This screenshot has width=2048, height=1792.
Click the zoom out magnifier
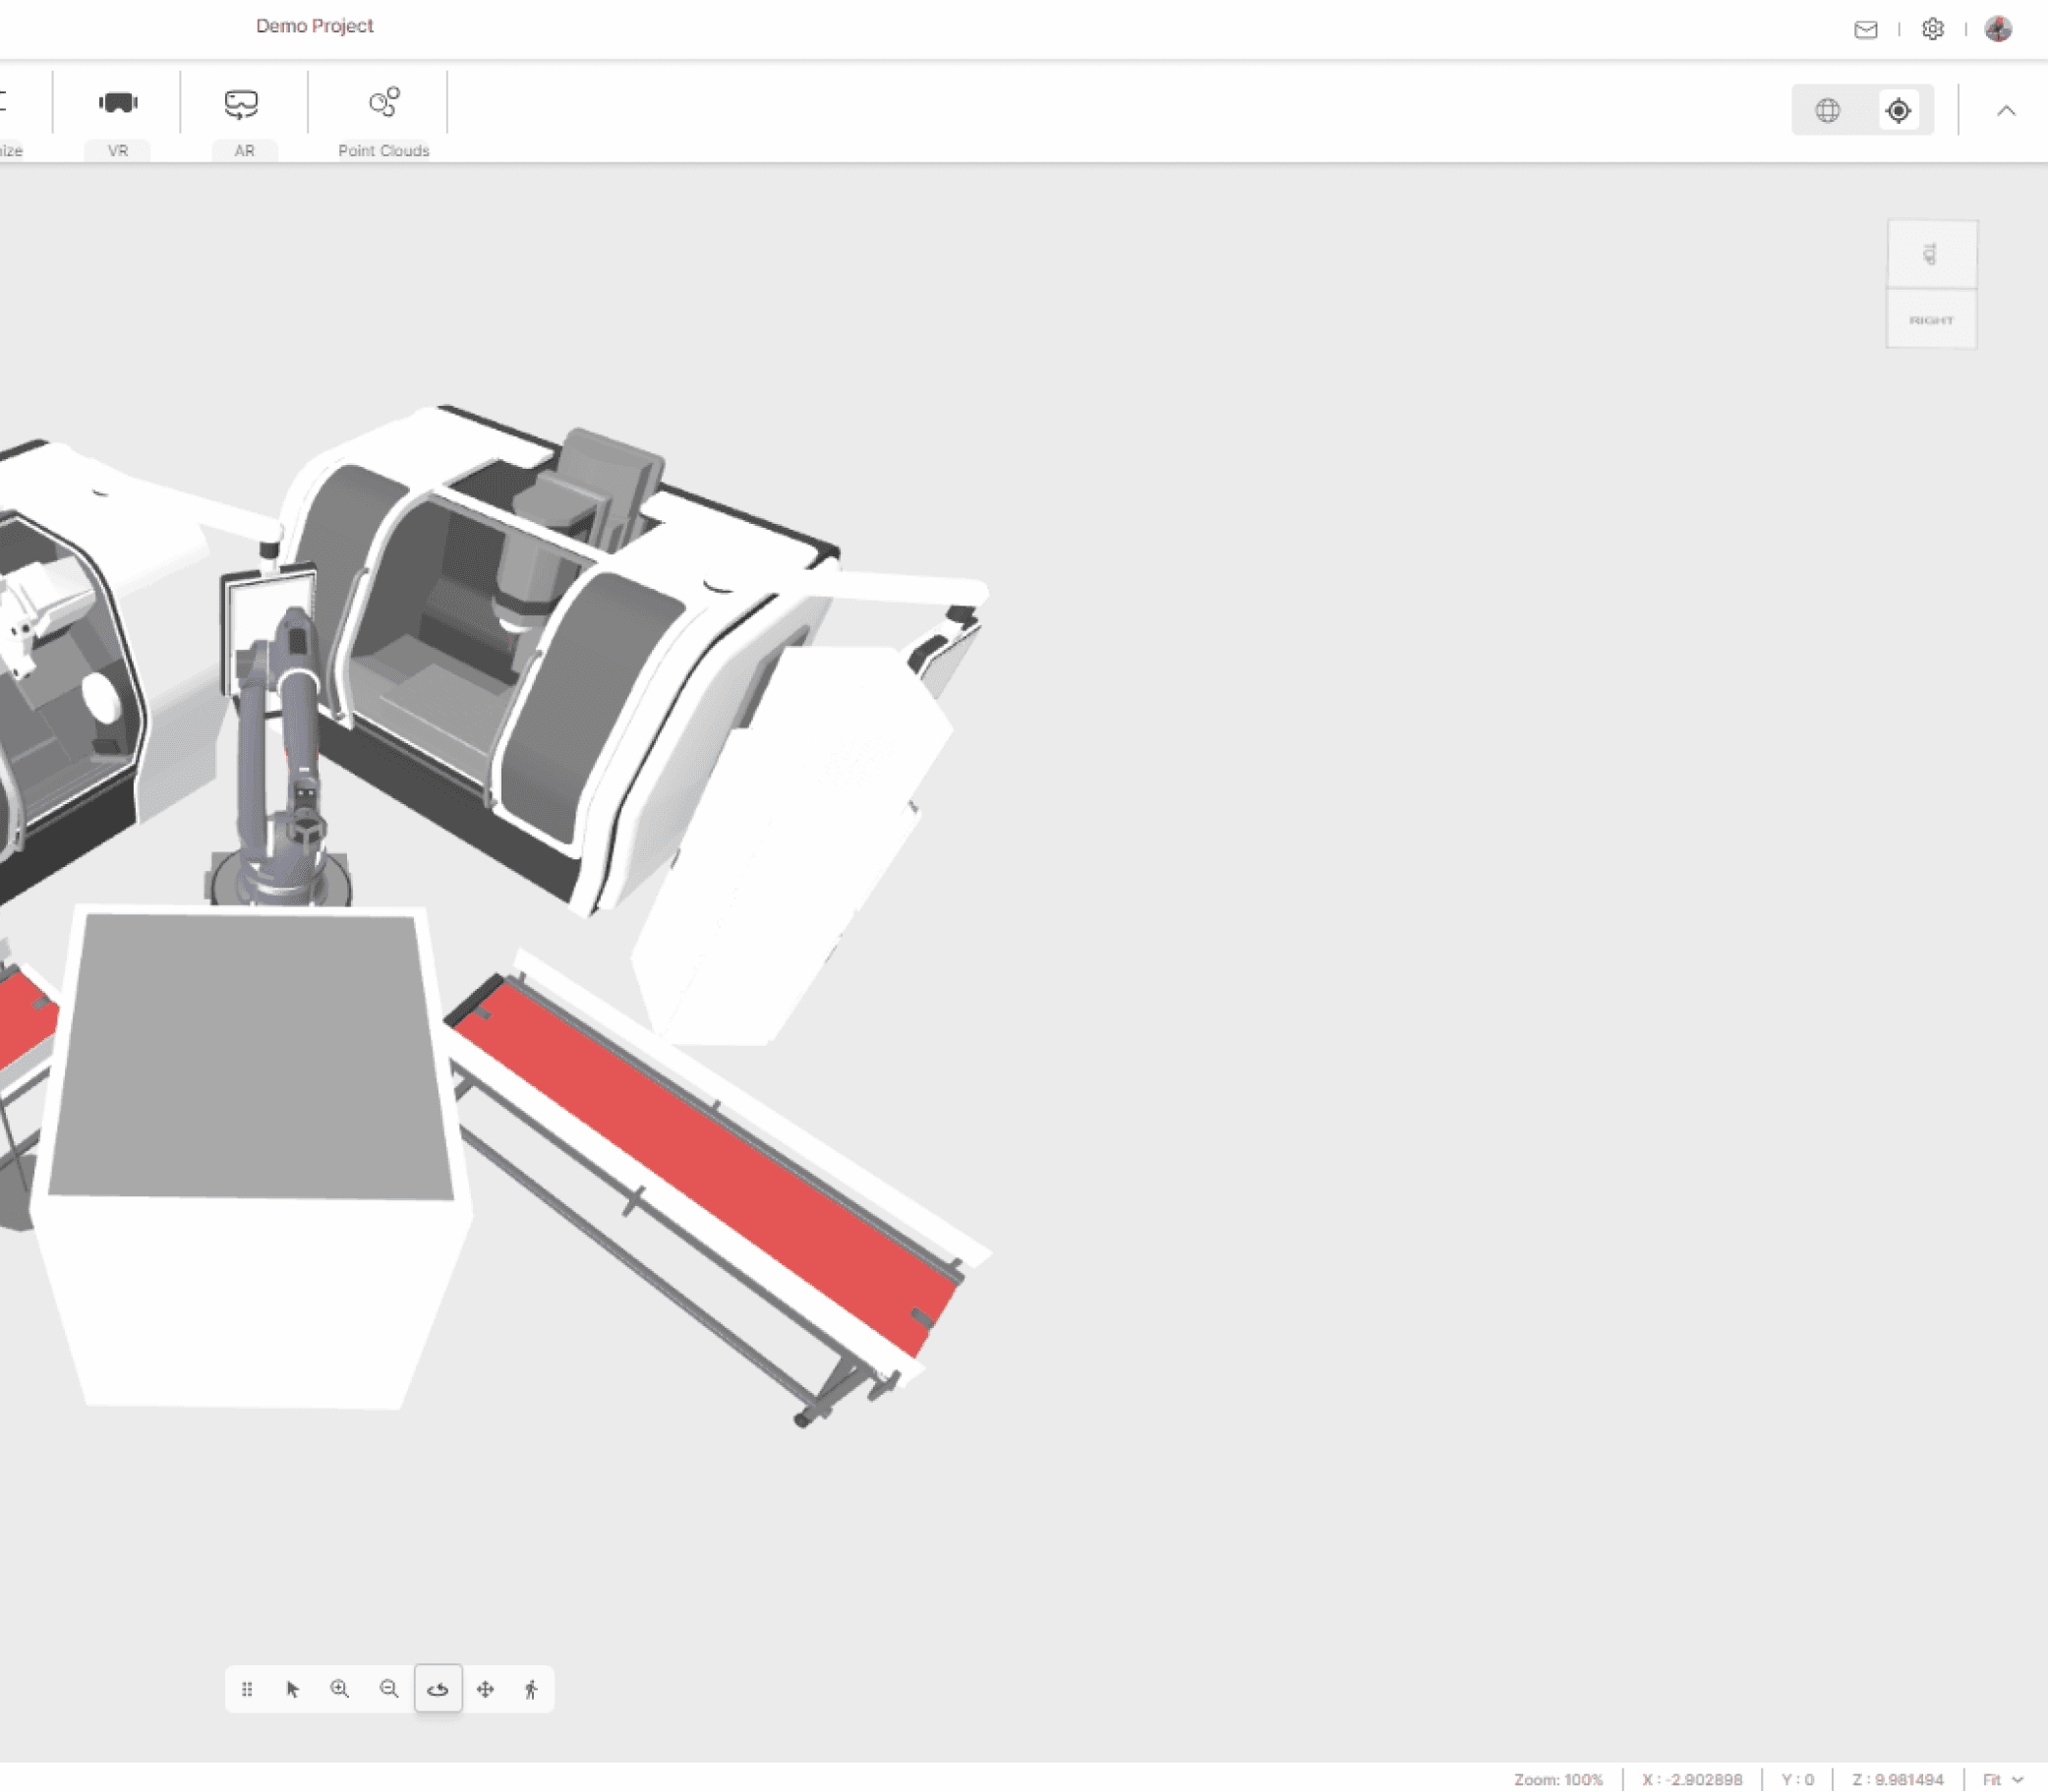pos(389,1689)
